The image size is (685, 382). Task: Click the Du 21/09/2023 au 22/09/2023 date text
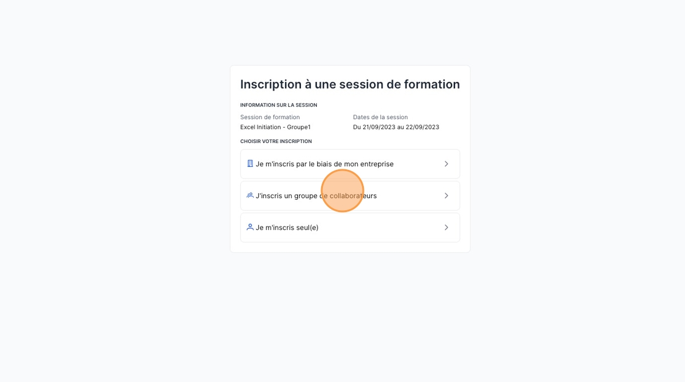tap(396, 127)
